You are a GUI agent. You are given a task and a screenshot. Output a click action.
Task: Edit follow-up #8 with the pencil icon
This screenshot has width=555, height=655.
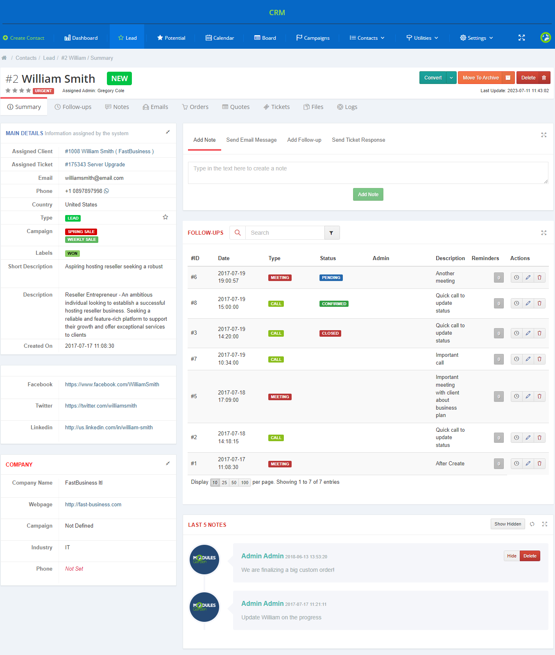click(528, 304)
